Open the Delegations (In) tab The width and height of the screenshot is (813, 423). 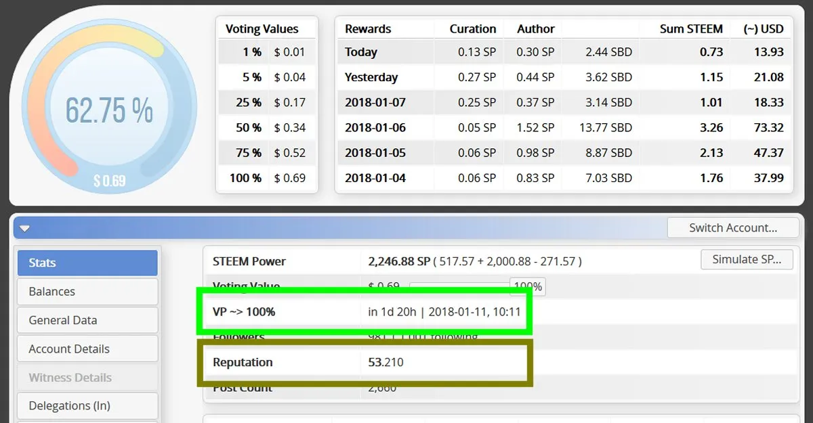[x=87, y=406]
